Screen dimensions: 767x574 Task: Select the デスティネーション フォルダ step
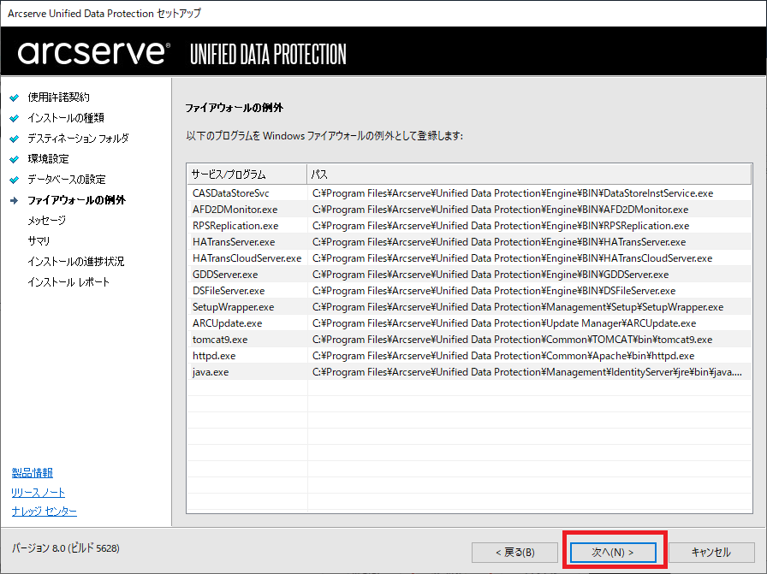coord(78,139)
